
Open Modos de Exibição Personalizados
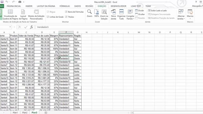click(x=36, y=15)
